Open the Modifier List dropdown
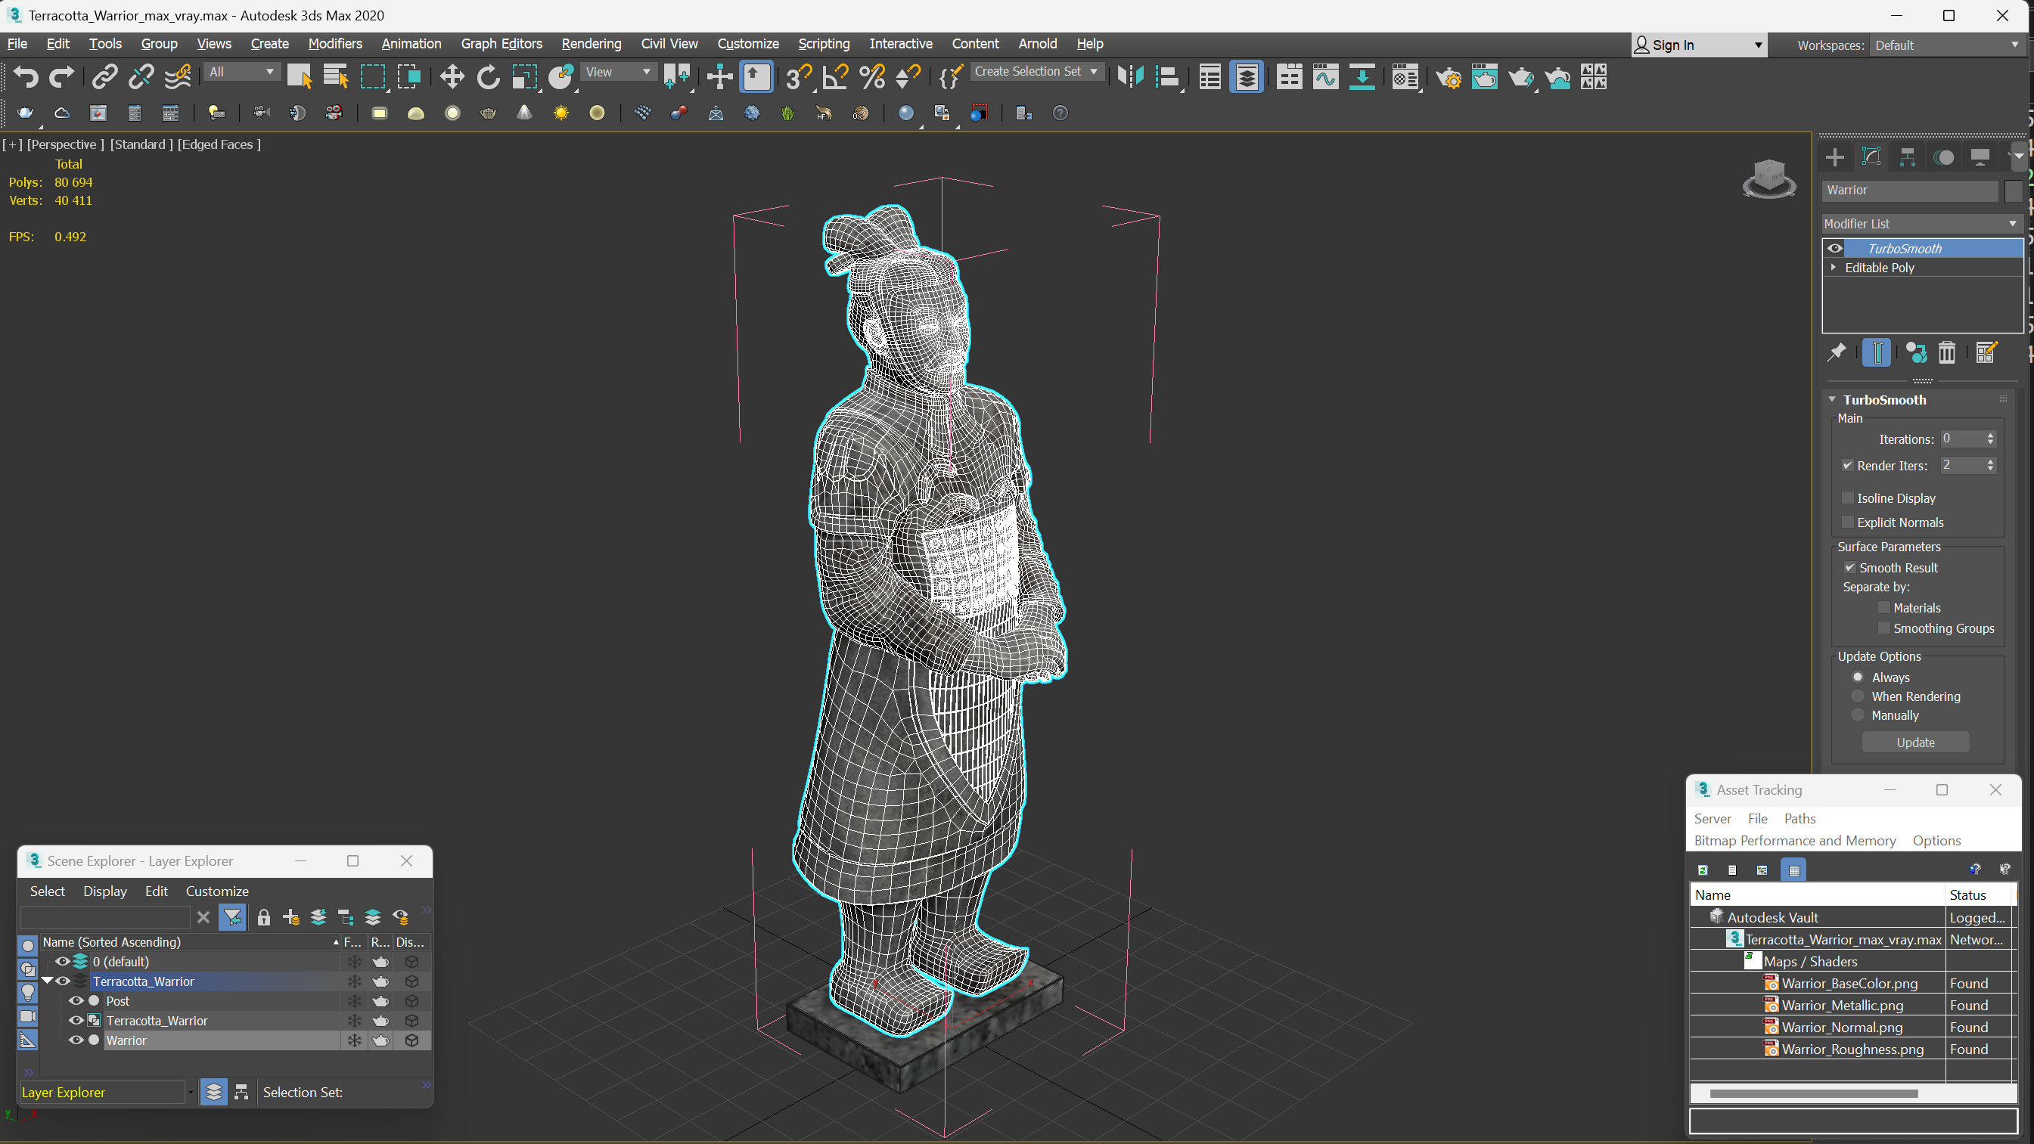This screenshot has width=2034, height=1144. click(1921, 225)
